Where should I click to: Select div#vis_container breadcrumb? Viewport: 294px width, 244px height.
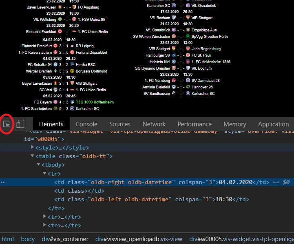65,239
